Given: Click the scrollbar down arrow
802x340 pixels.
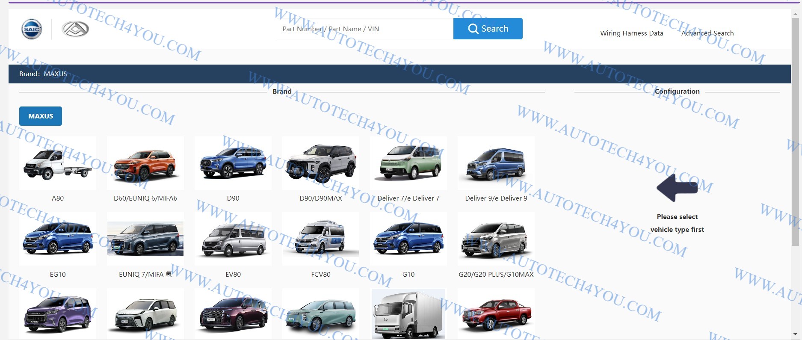Looking at the screenshot, I should [x=795, y=334].
